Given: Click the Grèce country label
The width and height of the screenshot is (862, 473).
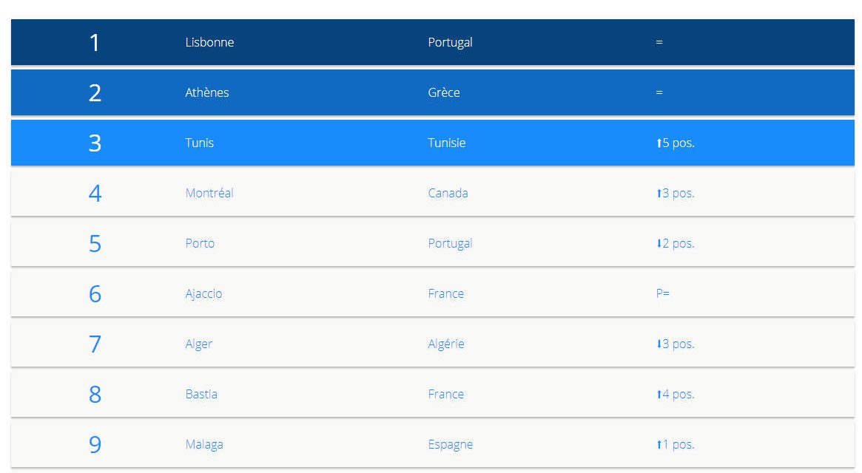Looking at the screenshot, I should [x=444, y=93].
